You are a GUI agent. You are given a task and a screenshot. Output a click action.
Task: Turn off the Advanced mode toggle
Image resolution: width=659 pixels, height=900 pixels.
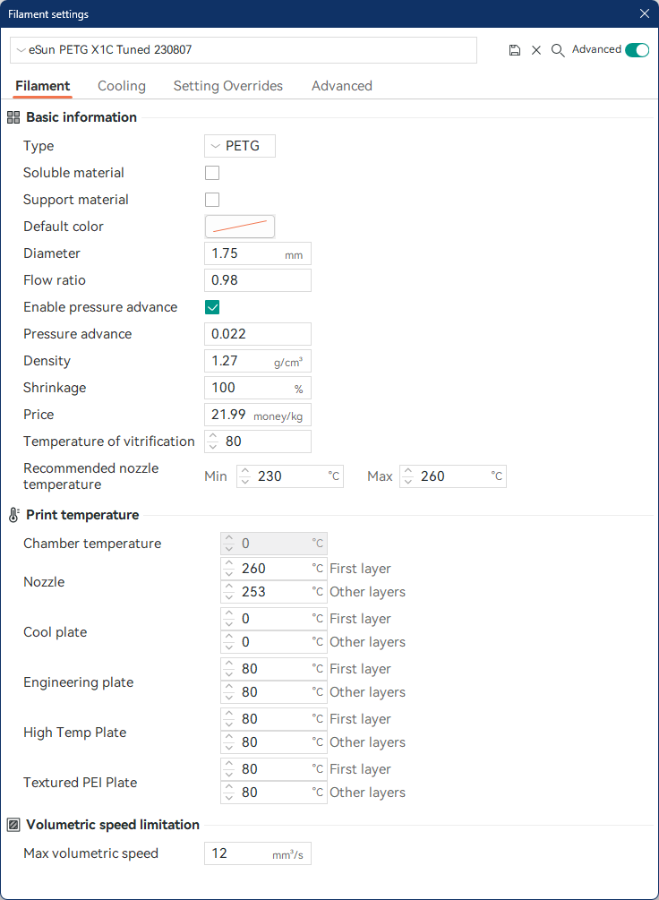(637, 50)
